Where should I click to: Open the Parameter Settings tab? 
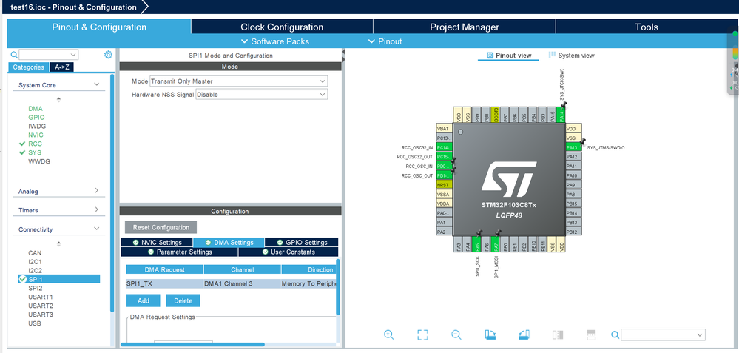click(x=180, y=252)
